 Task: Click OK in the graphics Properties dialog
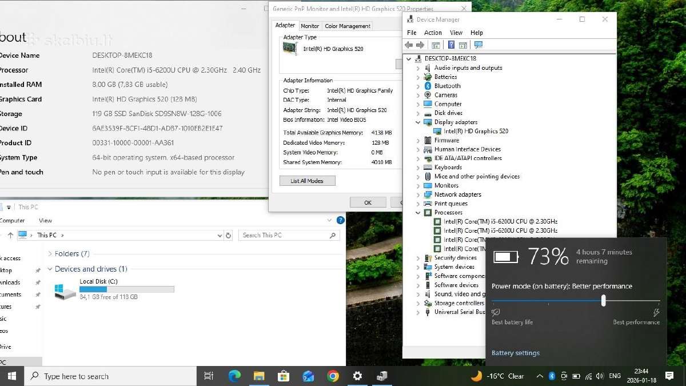[x=368, y=202]
